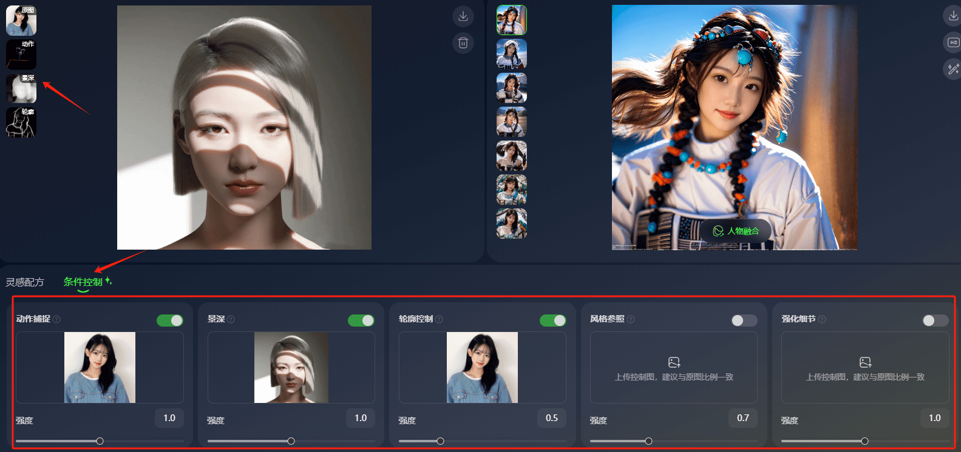Viewport: 961px width, 452px height.
Task: Select the 条件控制 tab
Action: coord(83,282)
